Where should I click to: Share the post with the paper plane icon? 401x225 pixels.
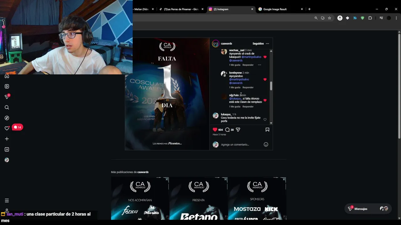tap(238, 130)
